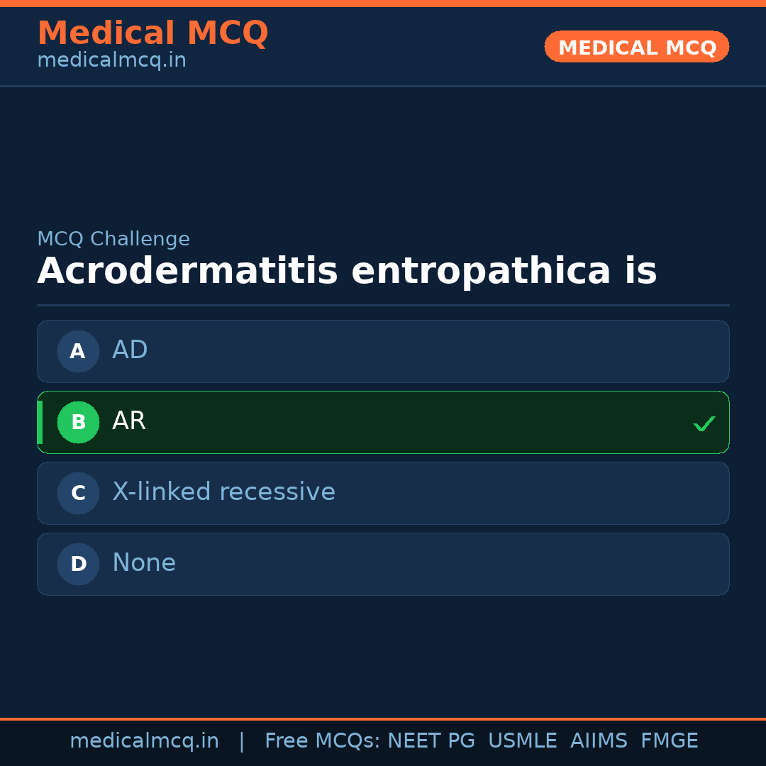Click the Medical MCQ header logo

coord(152,33)
